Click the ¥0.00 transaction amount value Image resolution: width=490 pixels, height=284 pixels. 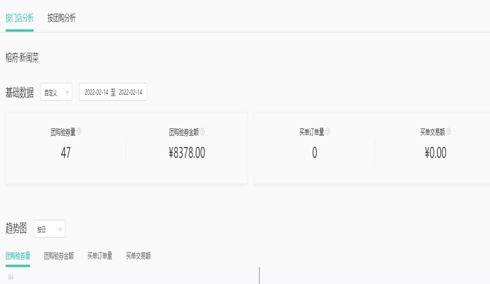[436, 153]
